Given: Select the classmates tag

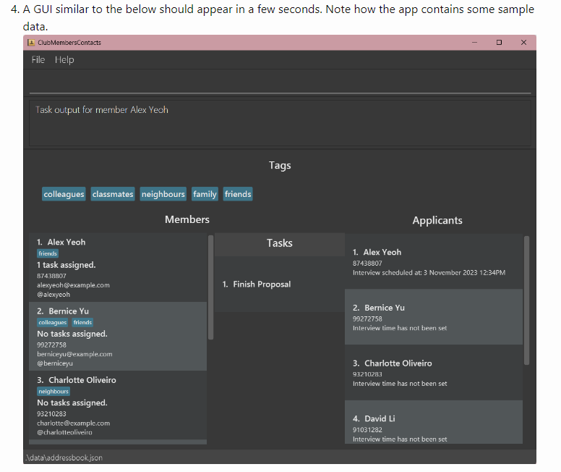Looking at the screenshot, I should [113, 194].
